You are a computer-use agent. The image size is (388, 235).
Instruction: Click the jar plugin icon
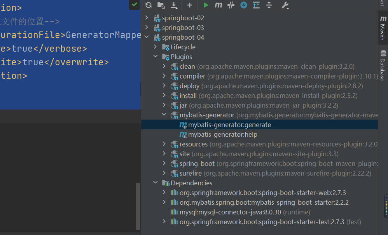click(174, 106)
